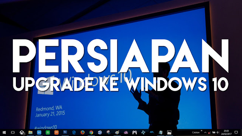The image size is (242, 136).
Task: Show hidden system tray icons
Action: [x=205, y=133]
